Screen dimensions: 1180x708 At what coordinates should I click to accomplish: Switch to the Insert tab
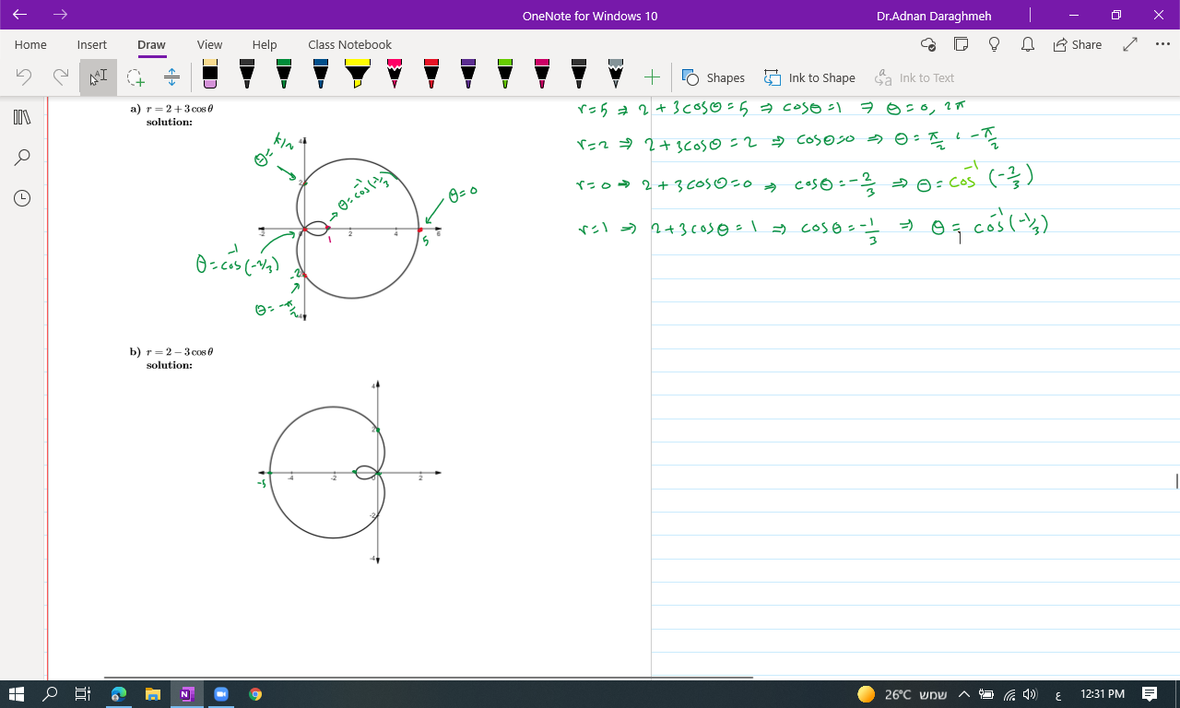tap(91, 44)
